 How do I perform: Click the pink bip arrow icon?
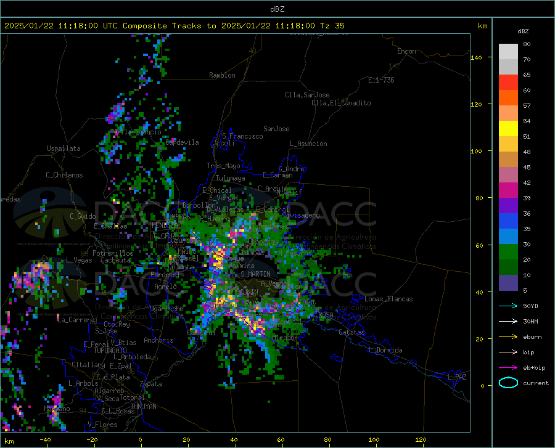(x=508, y=352)
